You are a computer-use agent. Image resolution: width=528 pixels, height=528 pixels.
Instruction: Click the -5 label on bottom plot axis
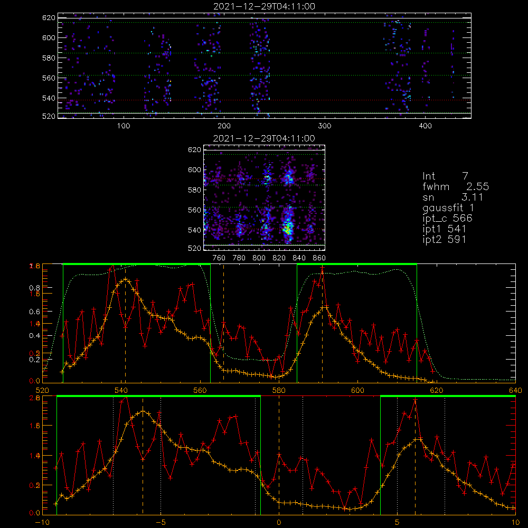161,523
